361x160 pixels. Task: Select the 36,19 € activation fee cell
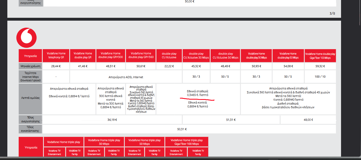112,120
